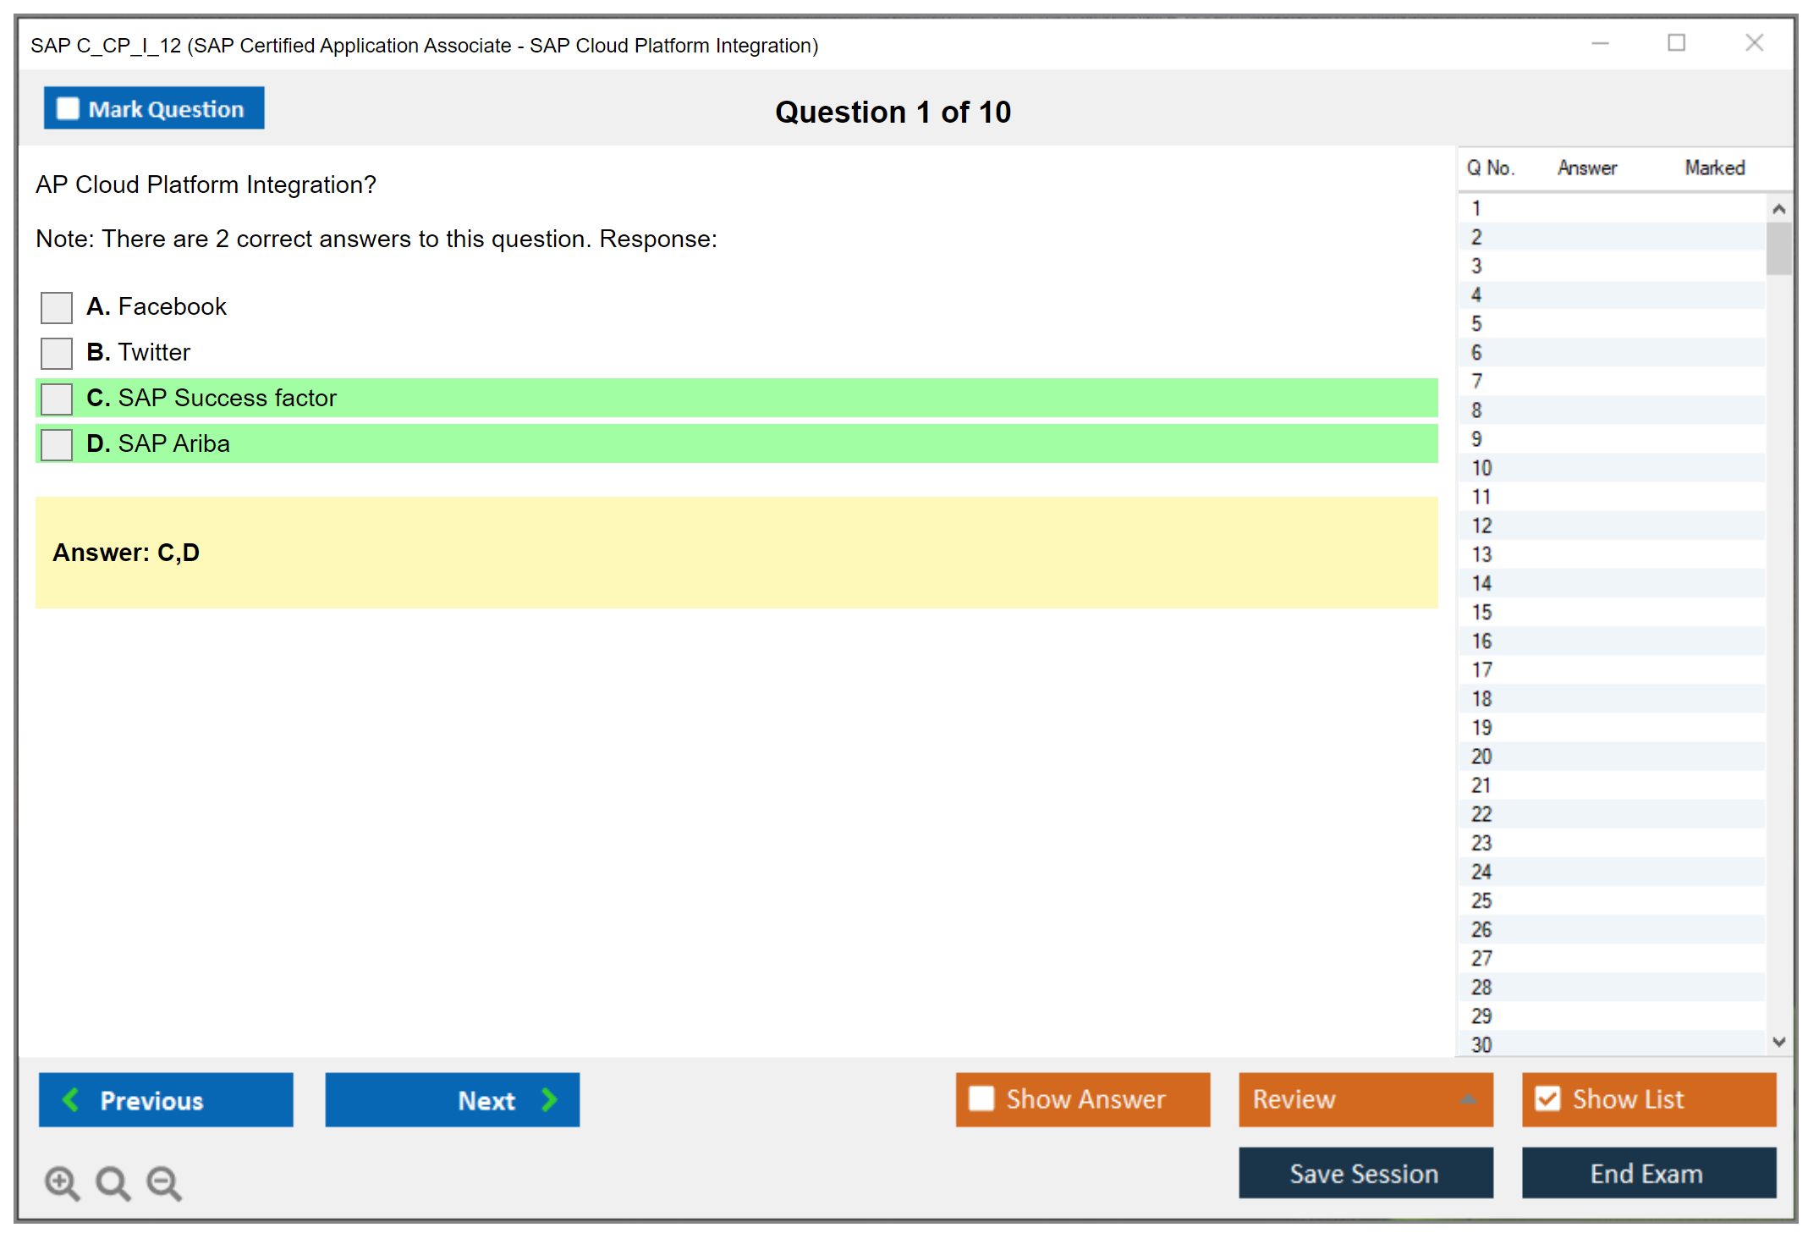The width and height of the screenshot is (1819, 1244).
Task: Click the zoom in magnifier icon
Action: point(62,1182)
